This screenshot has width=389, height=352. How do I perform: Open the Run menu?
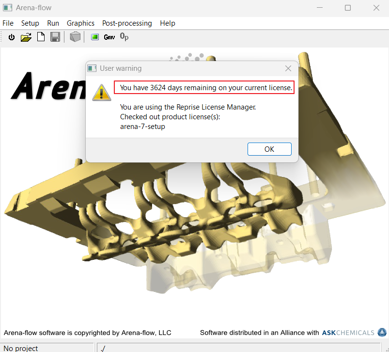[53, 23]
